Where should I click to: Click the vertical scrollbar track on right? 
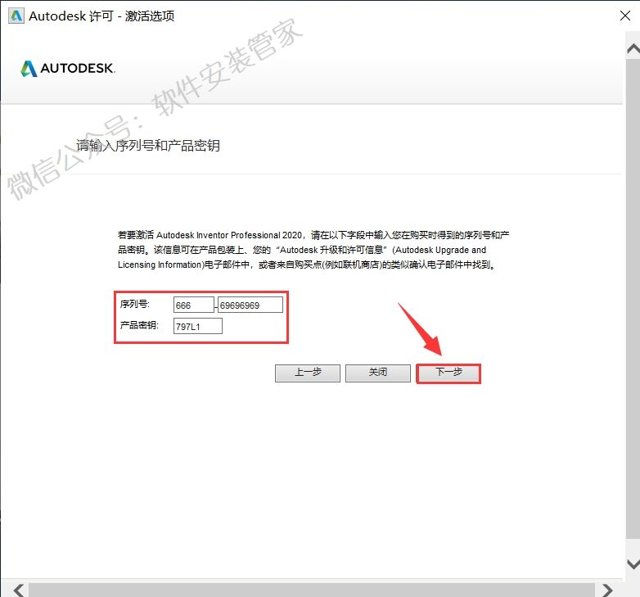[x=631, y=303]
